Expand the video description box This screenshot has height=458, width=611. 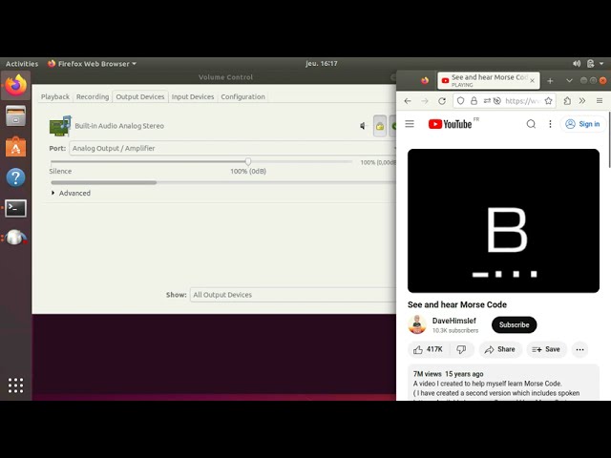click(503, 383)
